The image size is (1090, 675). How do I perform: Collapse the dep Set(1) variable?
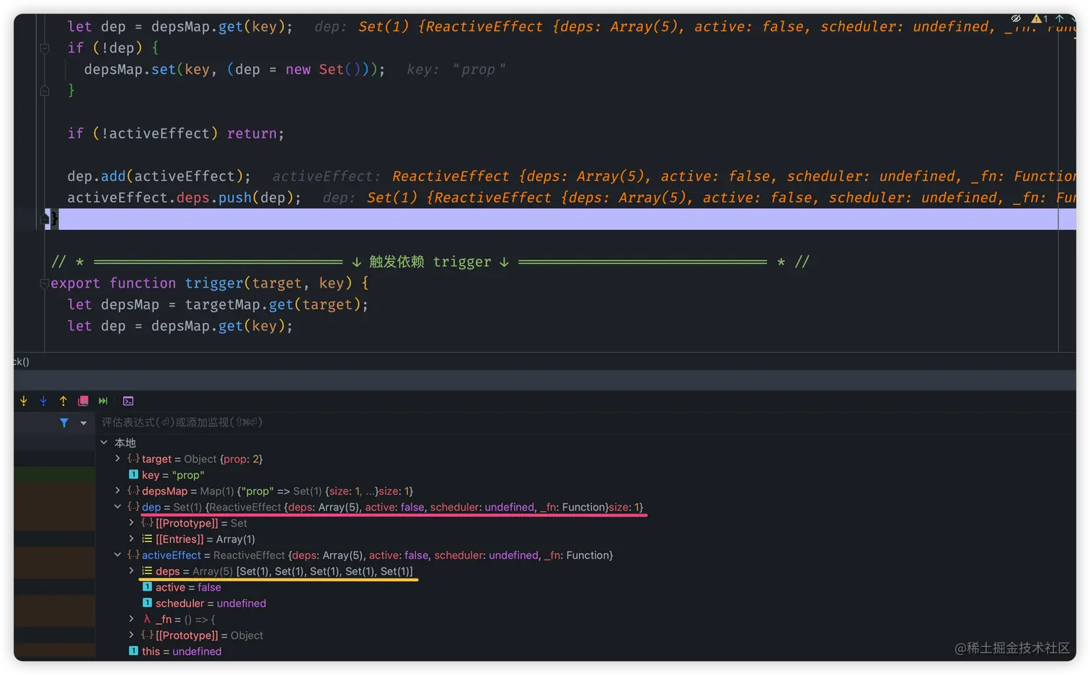118,507
